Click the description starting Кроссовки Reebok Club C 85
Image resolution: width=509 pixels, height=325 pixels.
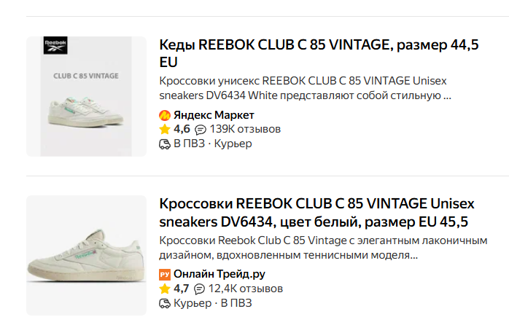click(x=322, y=248)
